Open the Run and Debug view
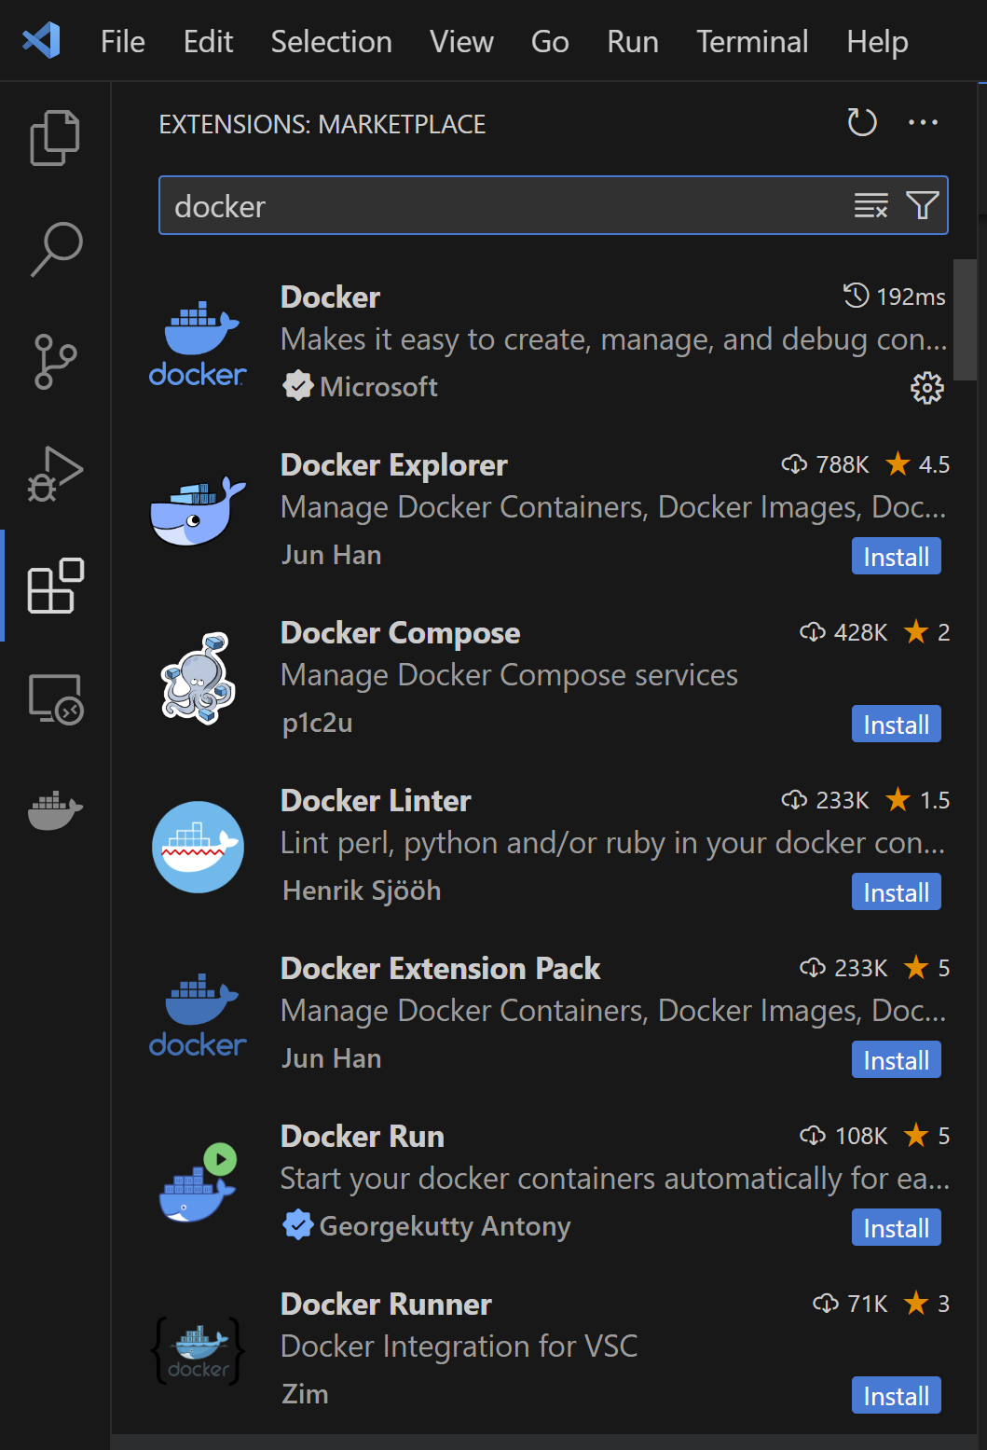Viewport: 987px width, 1450px height. click(x=55, y=474)
